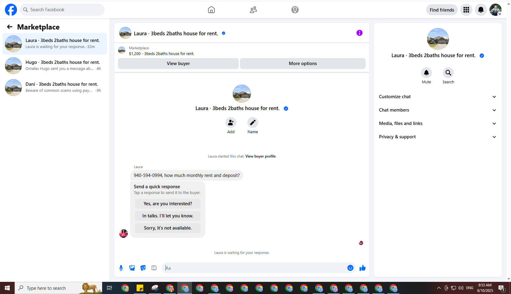Image resolution: width=511 pixels, height=294 pixels.
Task: Open the Facebook logo home link
Action: [11, 10]
